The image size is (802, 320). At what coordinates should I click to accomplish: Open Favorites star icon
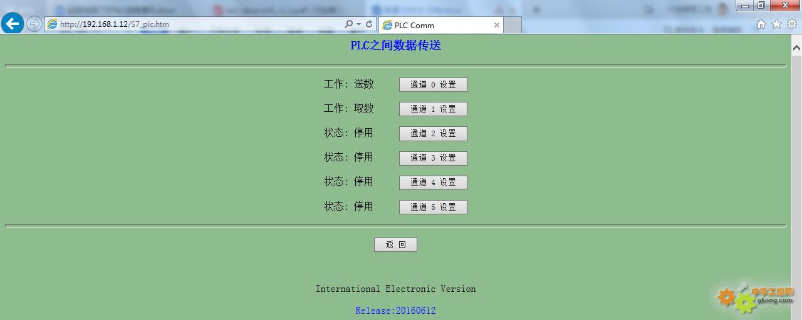pyautogui.click(x=776, y=24)
